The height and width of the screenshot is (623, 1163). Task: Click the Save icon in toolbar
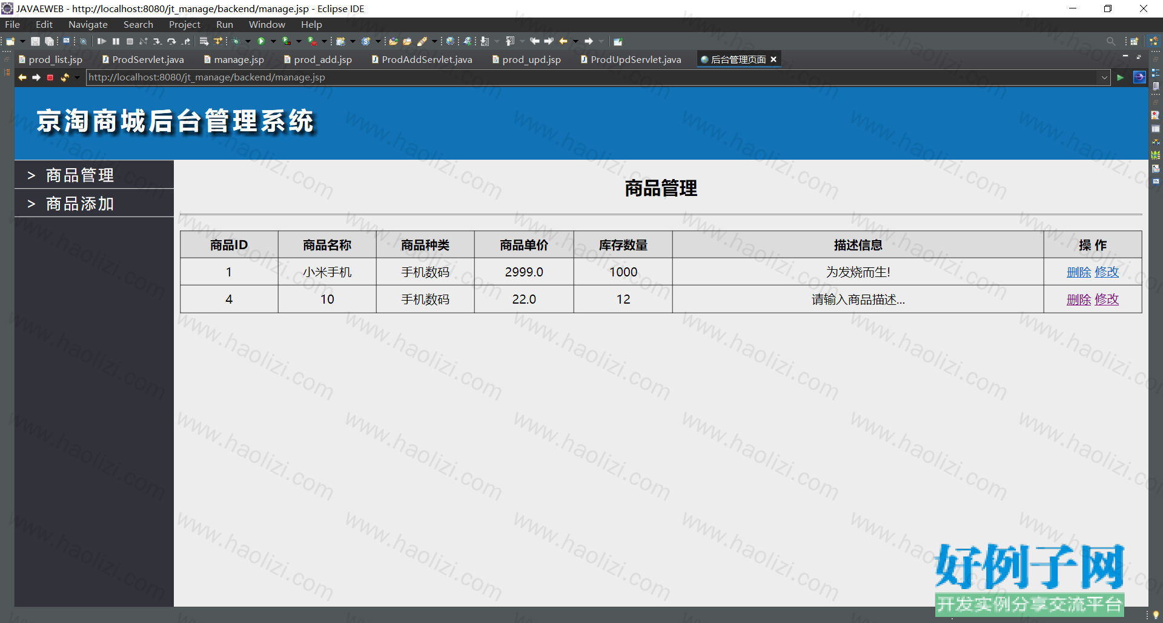point(35,41)
